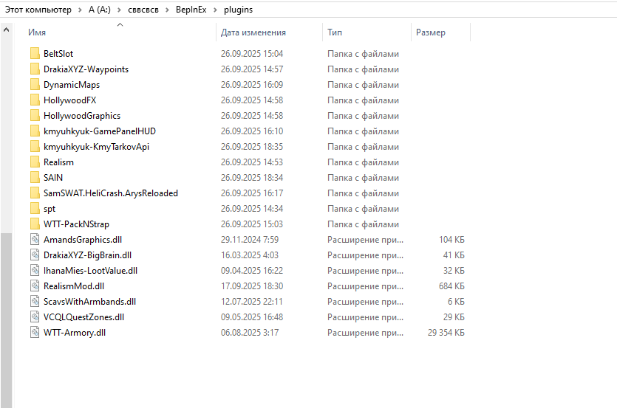This screenshot has width=617, height=408.
Task: Select the DynamicMaps folder icon
Action: [35, 85]
